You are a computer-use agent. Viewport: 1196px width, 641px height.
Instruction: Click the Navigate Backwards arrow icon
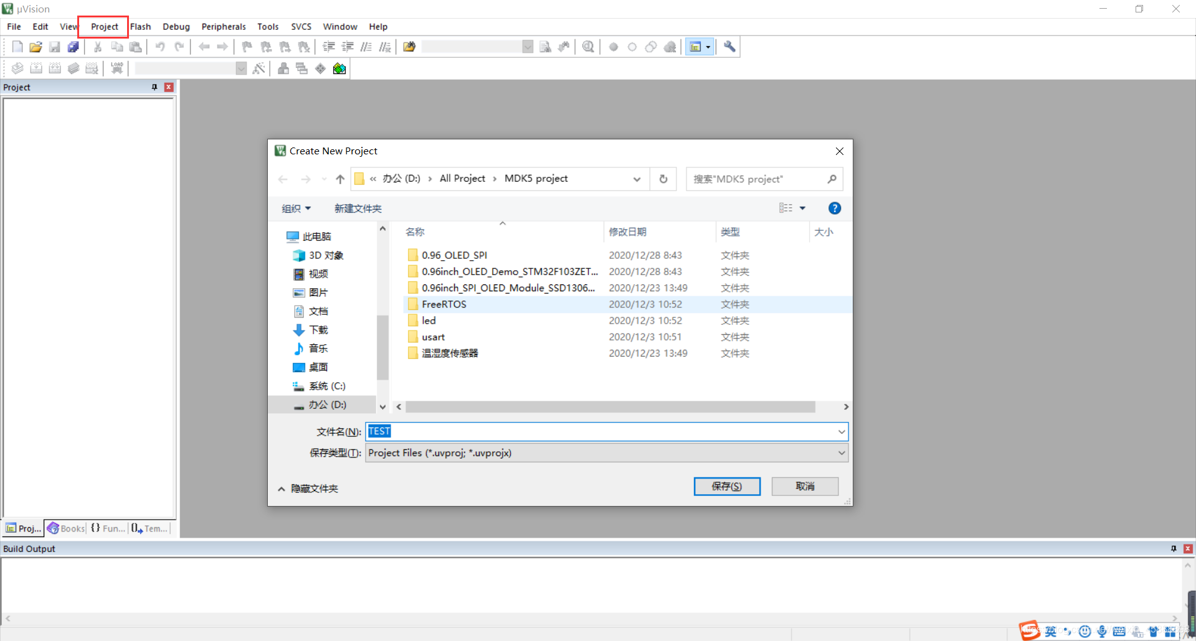[x=204, y=47]
